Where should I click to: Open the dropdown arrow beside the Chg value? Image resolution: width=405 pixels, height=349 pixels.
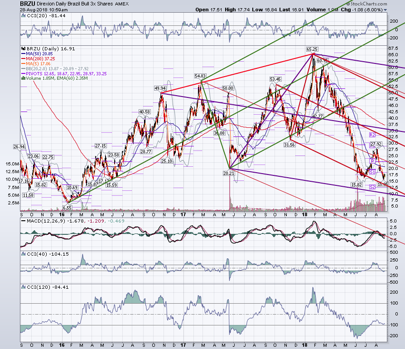[x=386, y=10]
